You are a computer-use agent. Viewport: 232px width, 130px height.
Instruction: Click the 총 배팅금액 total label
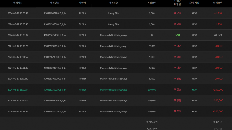[x=152, y=122]
